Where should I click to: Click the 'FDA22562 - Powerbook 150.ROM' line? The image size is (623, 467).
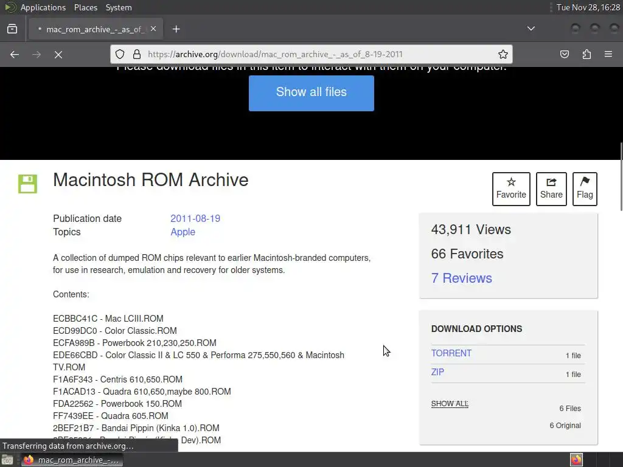tap(117, 404)
